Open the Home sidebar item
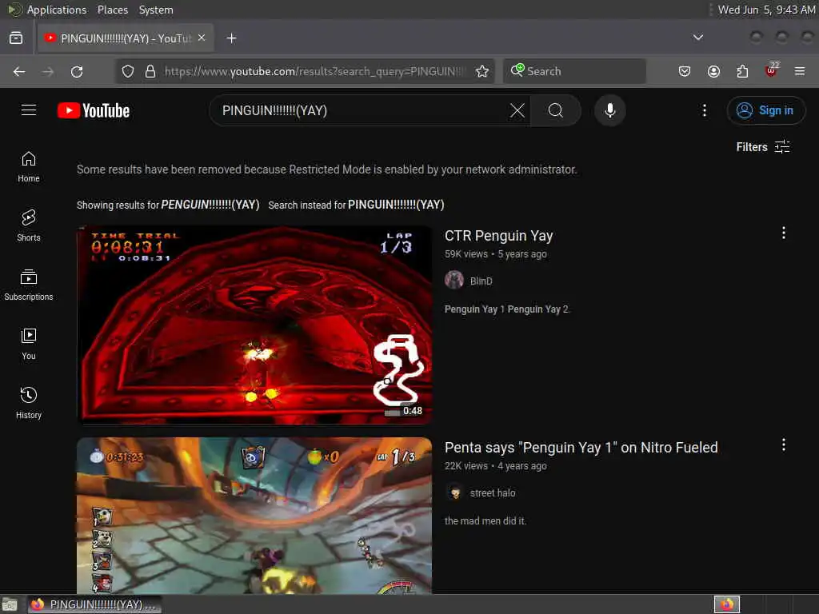819x614 pixels. click(x=29, y=166)
